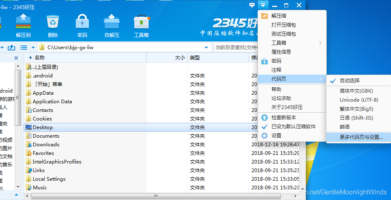Sort files by the 类型 column header

[218, 58]
